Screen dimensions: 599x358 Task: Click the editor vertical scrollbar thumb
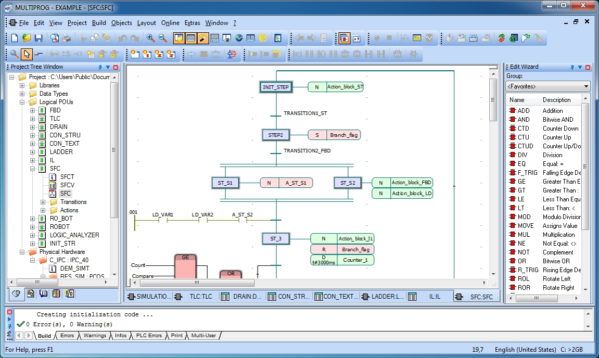493,100
